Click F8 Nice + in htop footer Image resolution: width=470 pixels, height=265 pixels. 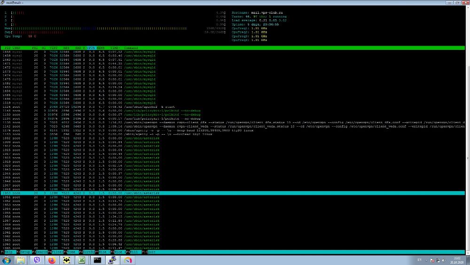click(x=118, y=252)
